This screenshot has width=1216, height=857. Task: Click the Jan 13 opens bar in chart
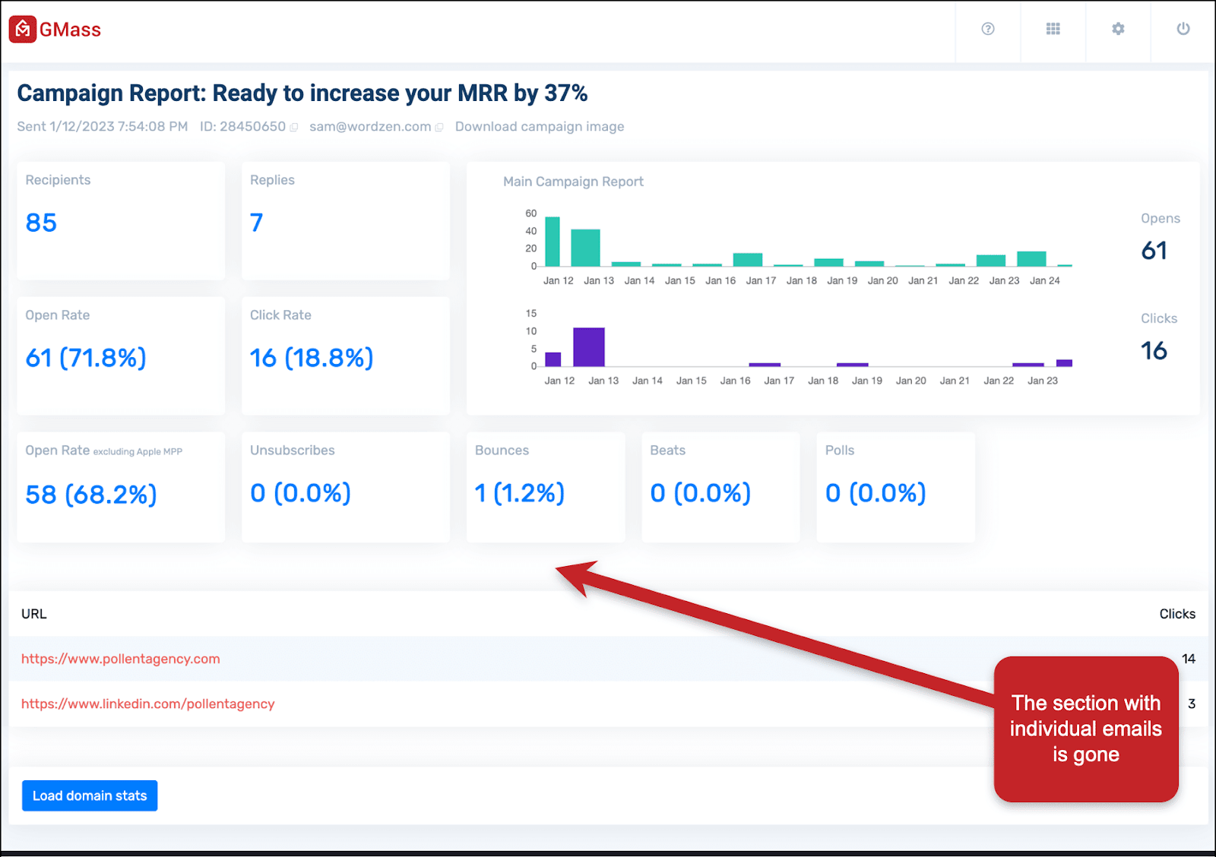pyautogui.click(x=585, y=248)
